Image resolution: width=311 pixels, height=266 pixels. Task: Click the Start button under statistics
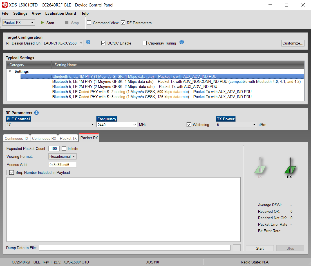(x=259, y=248)
